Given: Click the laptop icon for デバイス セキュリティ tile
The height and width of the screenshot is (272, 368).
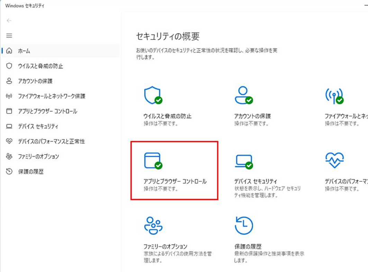Looking at the screenshot, I should point(243,161).
